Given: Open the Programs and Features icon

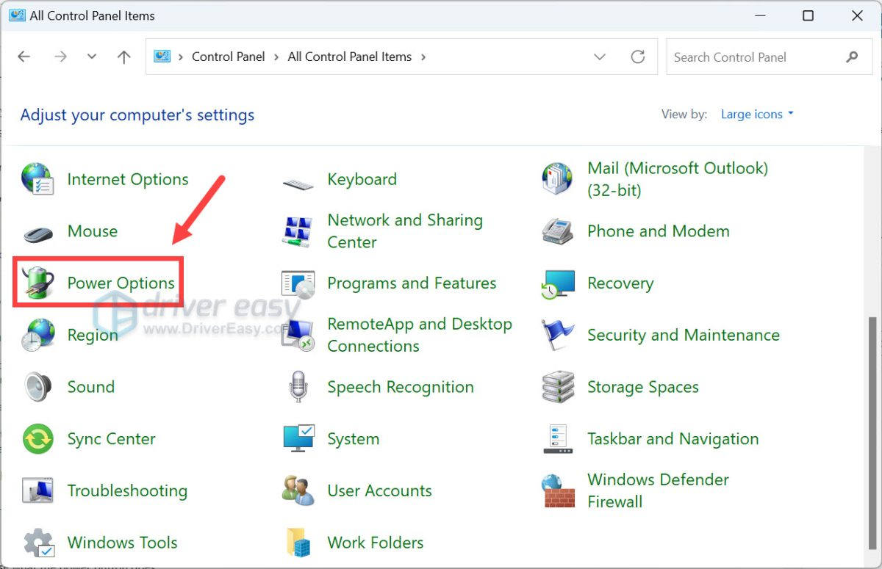Looking at the screenshot, I should 298,283.
